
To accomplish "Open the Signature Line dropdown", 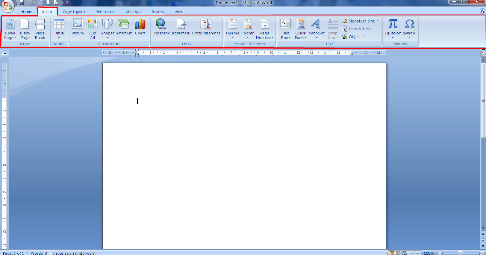I will (x=360, y=21).
